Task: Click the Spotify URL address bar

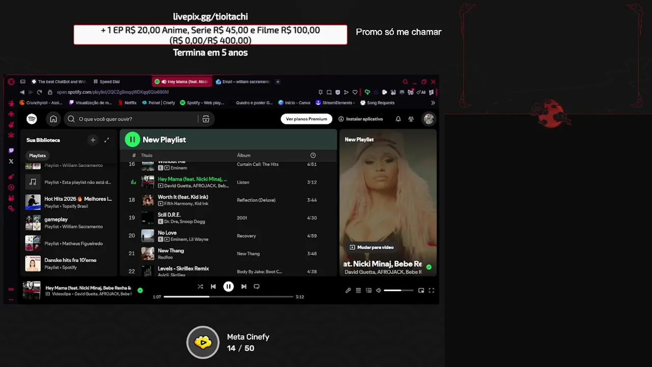Action: (113, 92)
